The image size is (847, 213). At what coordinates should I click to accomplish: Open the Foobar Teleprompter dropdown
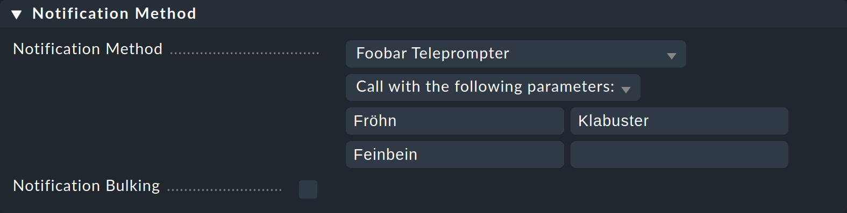(x=516, y=54)
